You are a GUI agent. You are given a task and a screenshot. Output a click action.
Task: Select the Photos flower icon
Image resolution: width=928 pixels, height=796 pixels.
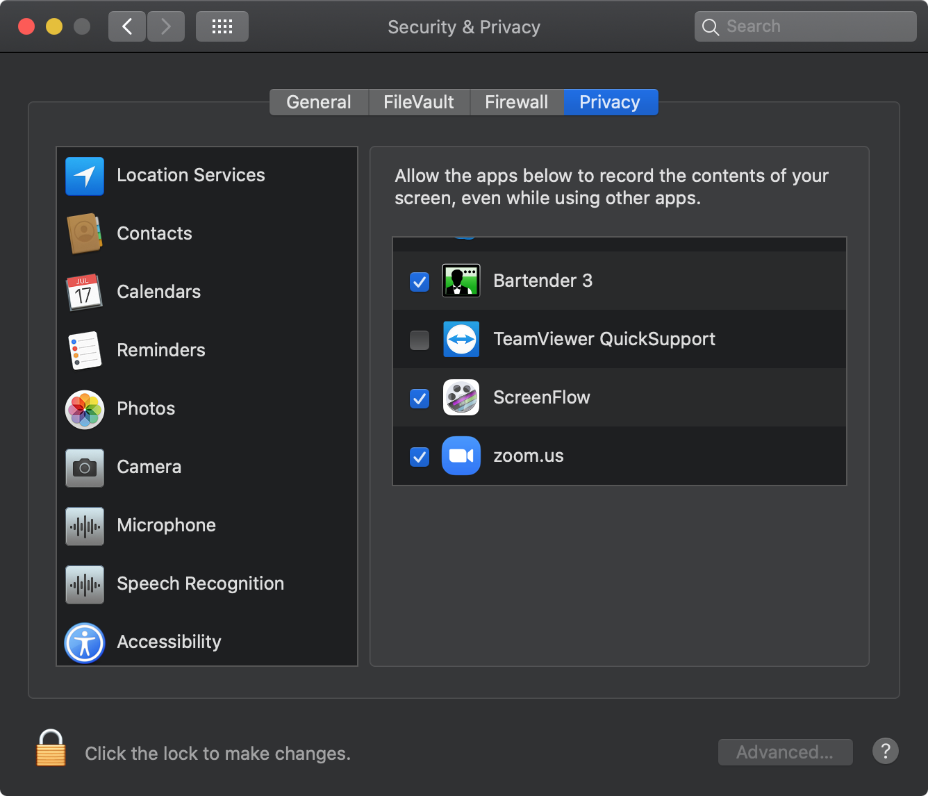(x=85, y=409)
